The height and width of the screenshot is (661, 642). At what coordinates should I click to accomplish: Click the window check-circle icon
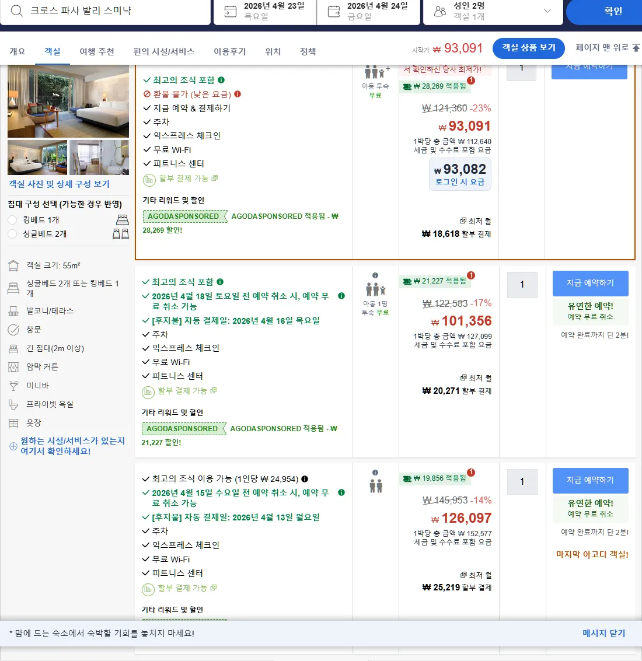tap(13, 330)
